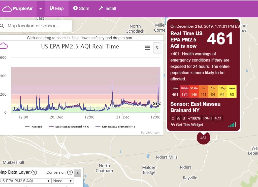Select the 1 Day 64 average cell

pyautogui.click(x=222, y=92)
